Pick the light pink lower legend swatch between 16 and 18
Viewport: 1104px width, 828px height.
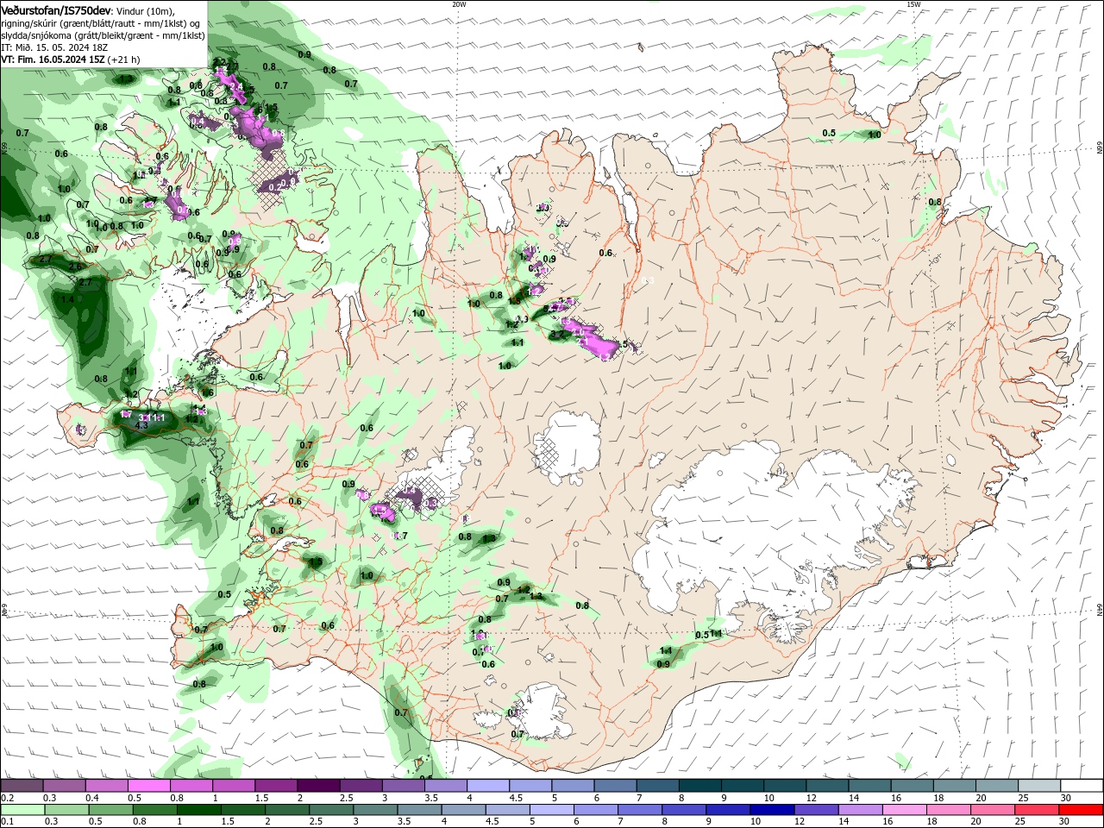905,810
